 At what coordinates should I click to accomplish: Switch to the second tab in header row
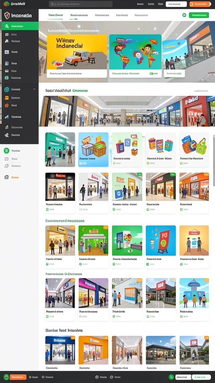pos(79,15)
